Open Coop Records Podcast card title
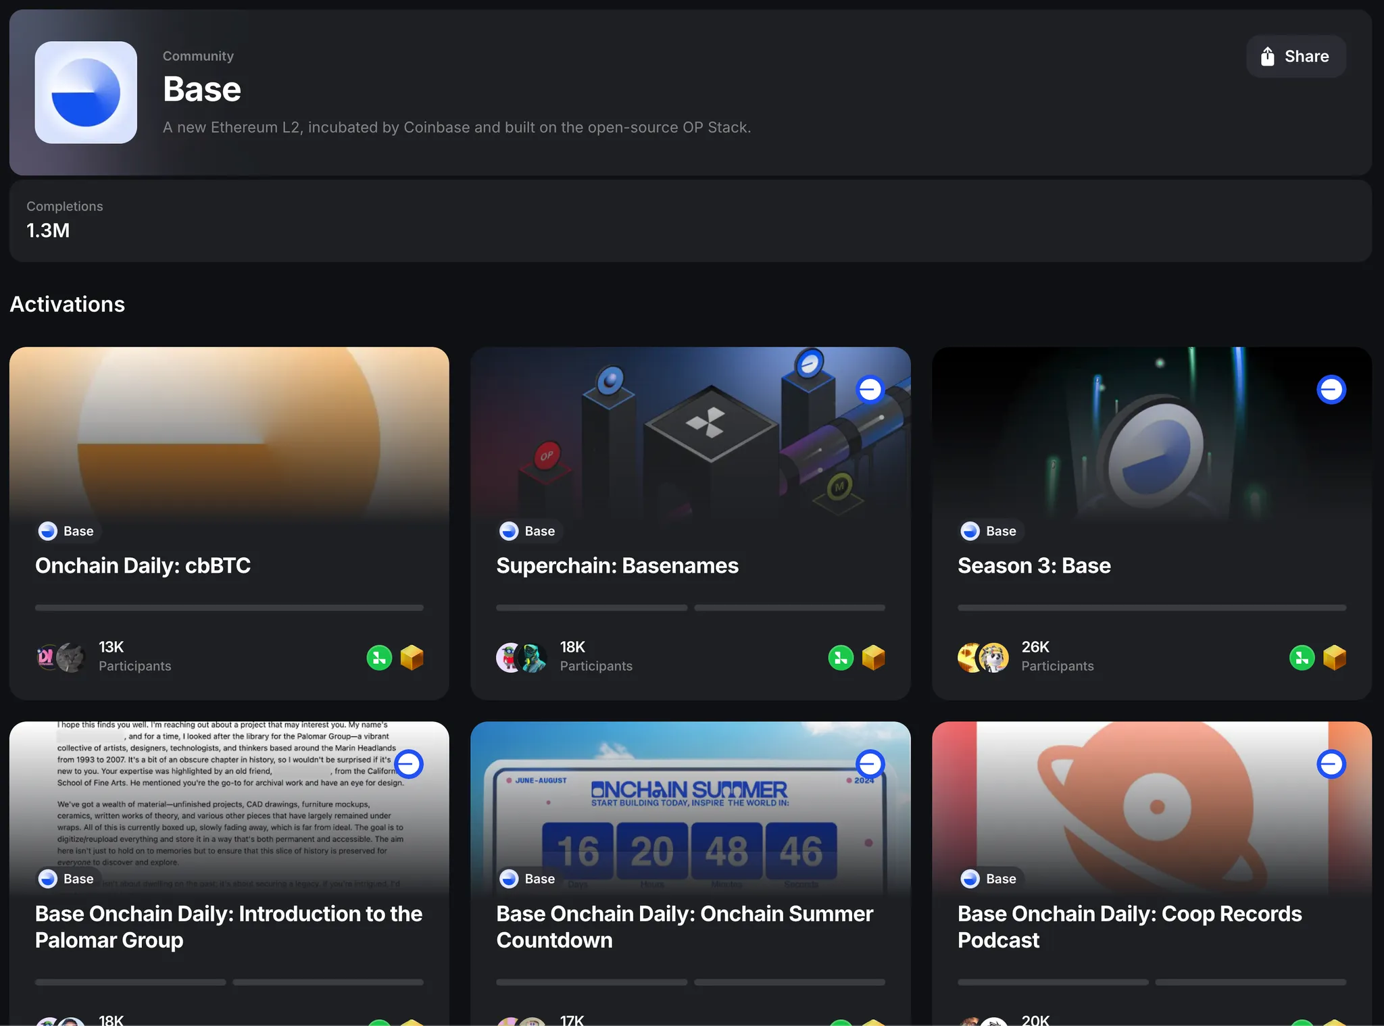The width and height of the screenshot is (1384, 1026). pos(1129,927)
